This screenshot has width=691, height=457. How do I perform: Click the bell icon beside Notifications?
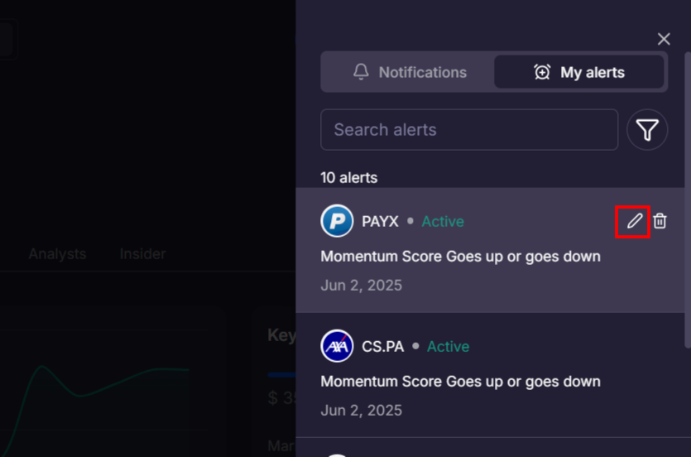(361, 72)
